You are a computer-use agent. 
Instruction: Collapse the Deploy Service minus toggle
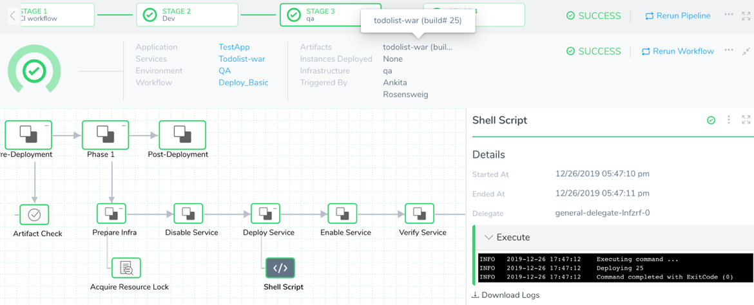[275, 207]
